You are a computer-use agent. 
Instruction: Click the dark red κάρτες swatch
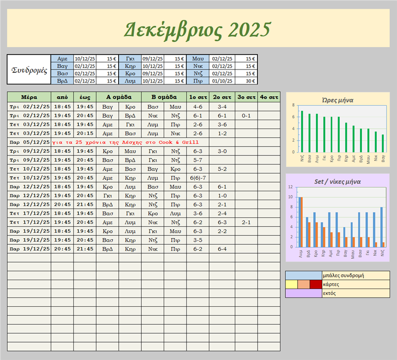tap(316, 285)
